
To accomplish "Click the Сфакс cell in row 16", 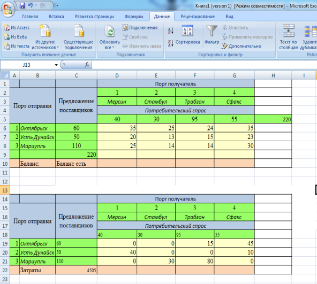I will pyautogui.click(x=235, y=217).
